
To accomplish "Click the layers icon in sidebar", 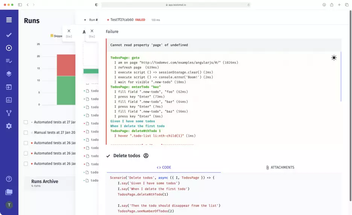I will click(9, 74).
